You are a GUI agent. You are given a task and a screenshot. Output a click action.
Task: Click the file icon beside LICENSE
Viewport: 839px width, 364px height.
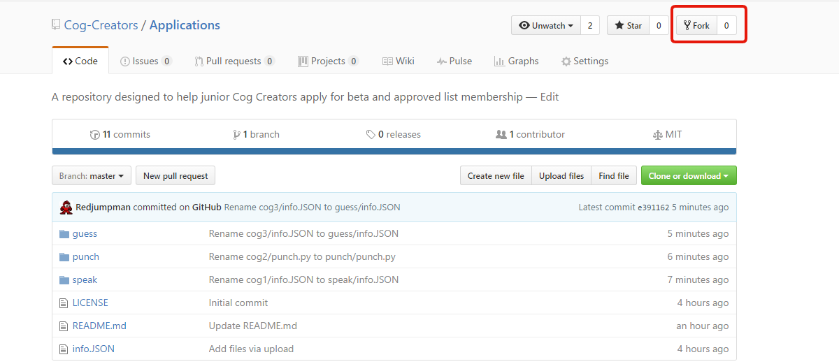[64, 303]
